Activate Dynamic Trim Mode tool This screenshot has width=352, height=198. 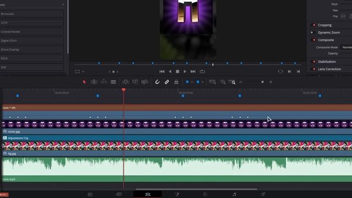tap(103, 82)
